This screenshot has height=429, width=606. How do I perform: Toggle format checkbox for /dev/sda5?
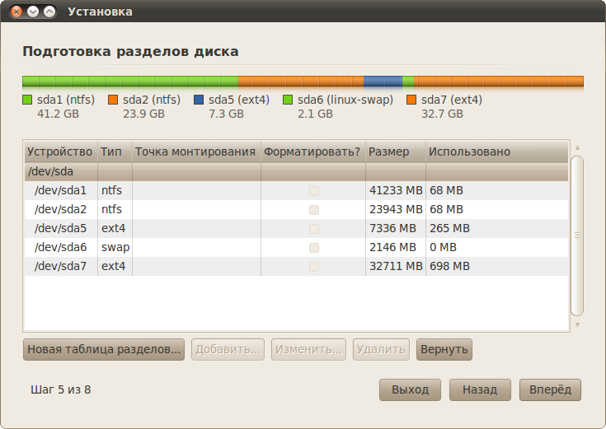click(x=314, y=229)
